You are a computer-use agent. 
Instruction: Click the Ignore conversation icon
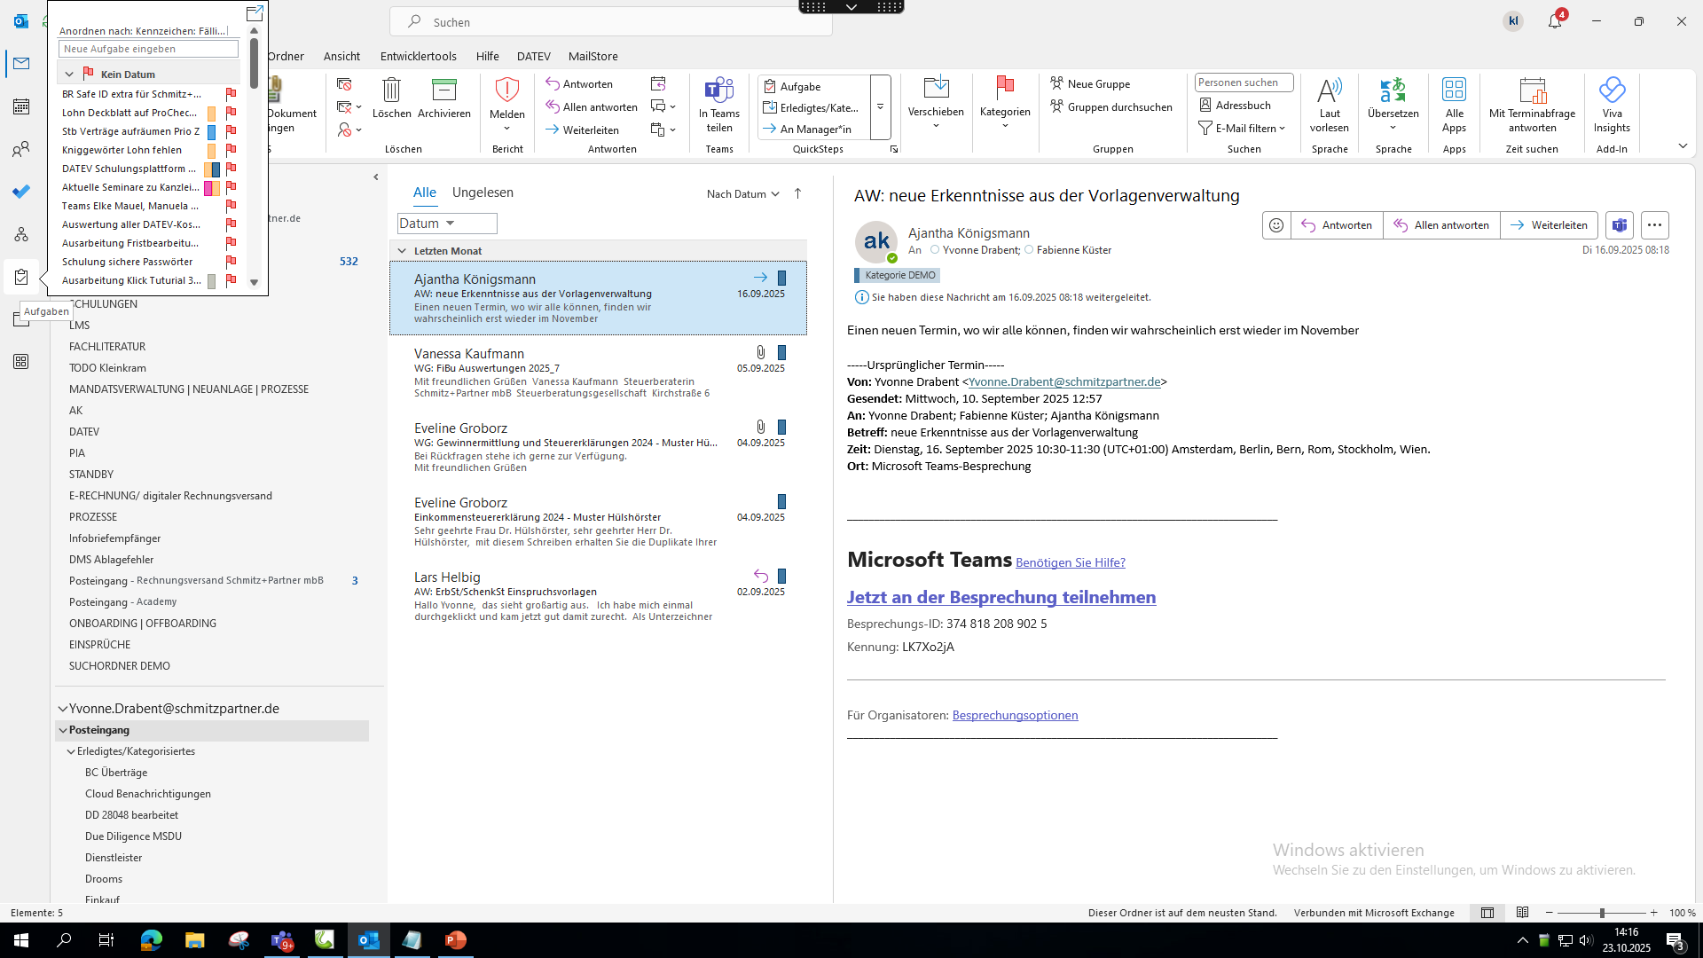point(344,84)
